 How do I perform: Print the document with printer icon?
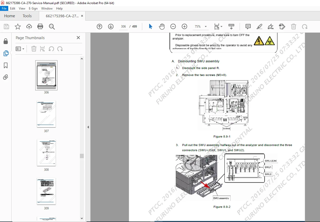pyautogui.click(x=40, y=27)
